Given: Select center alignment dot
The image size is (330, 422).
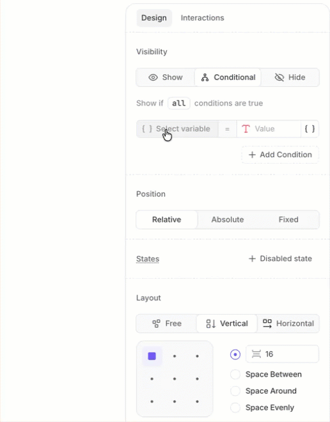Looking at the screenshot, I should click(x=175, y=379).
